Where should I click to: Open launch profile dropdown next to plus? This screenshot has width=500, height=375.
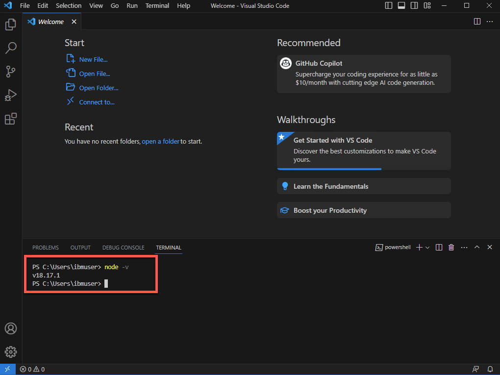point(427,248)
